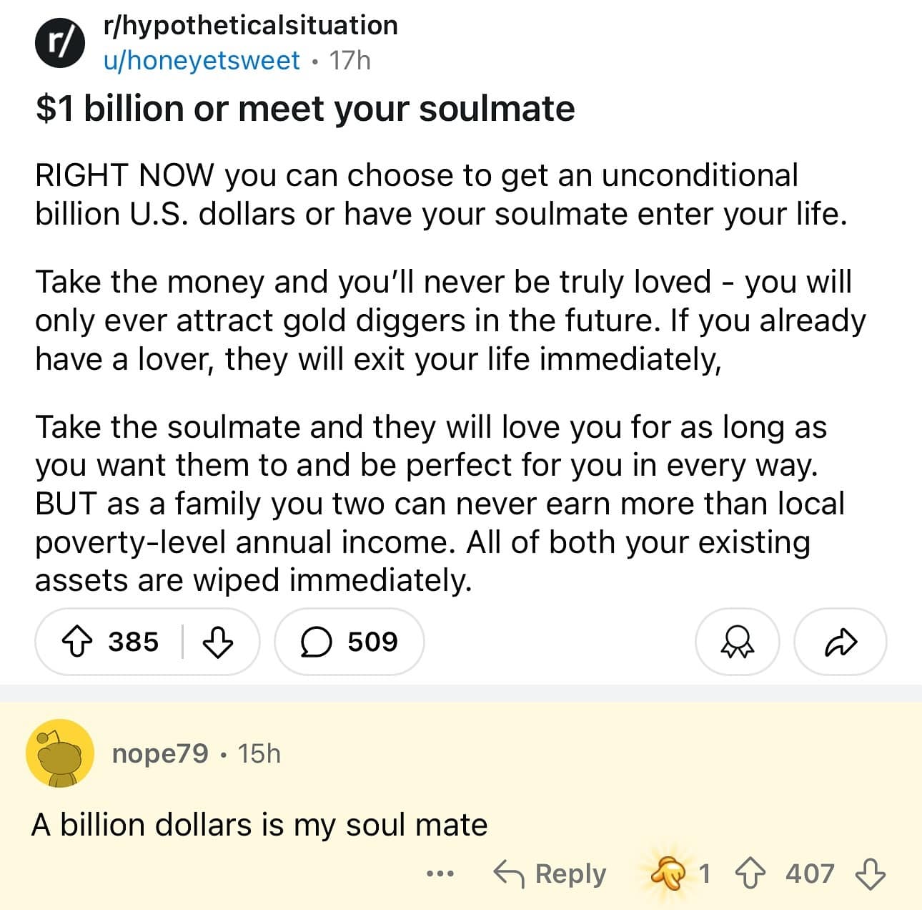Upvote nope79's comment
The image size is (922, 910).
[x=750, y=874]
